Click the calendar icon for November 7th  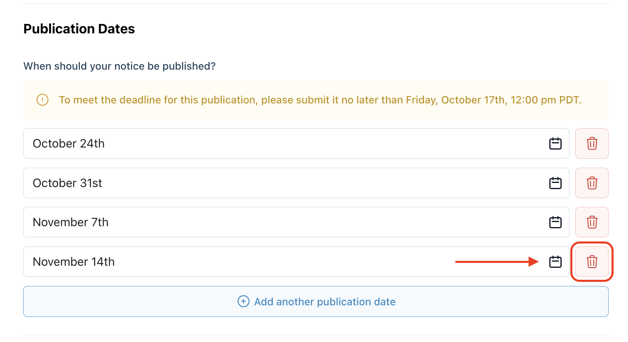click(x=555, y=222)
